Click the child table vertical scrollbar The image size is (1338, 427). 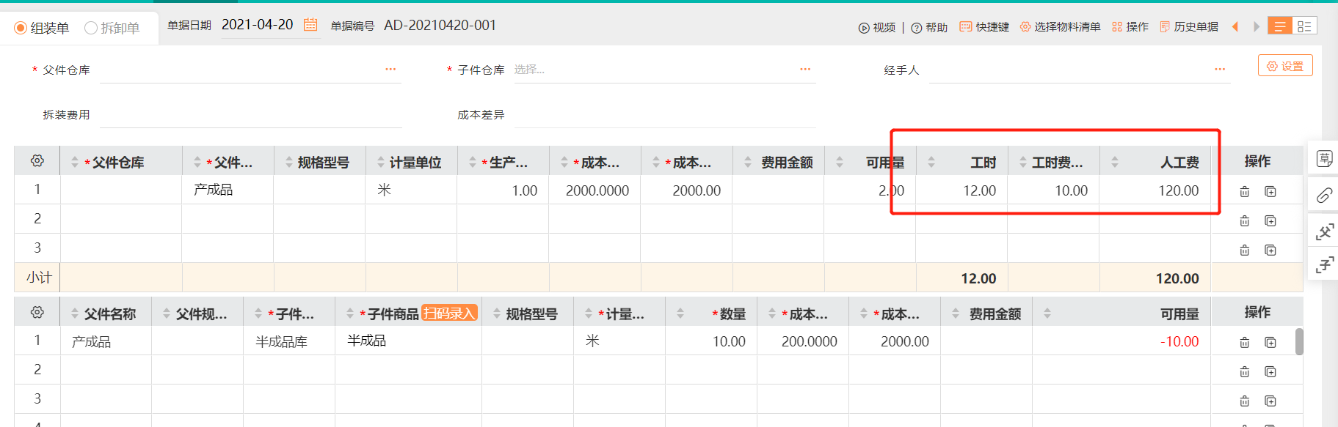1299,342
